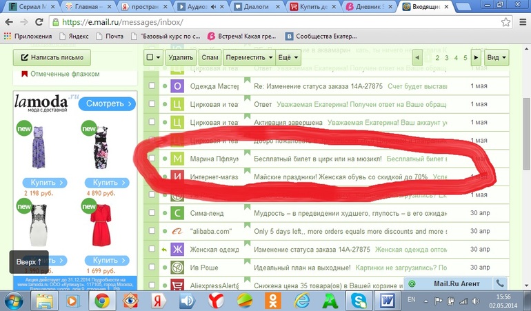Click the red dress ad thumbnail
531x311 pixels.
click(101, 225)
